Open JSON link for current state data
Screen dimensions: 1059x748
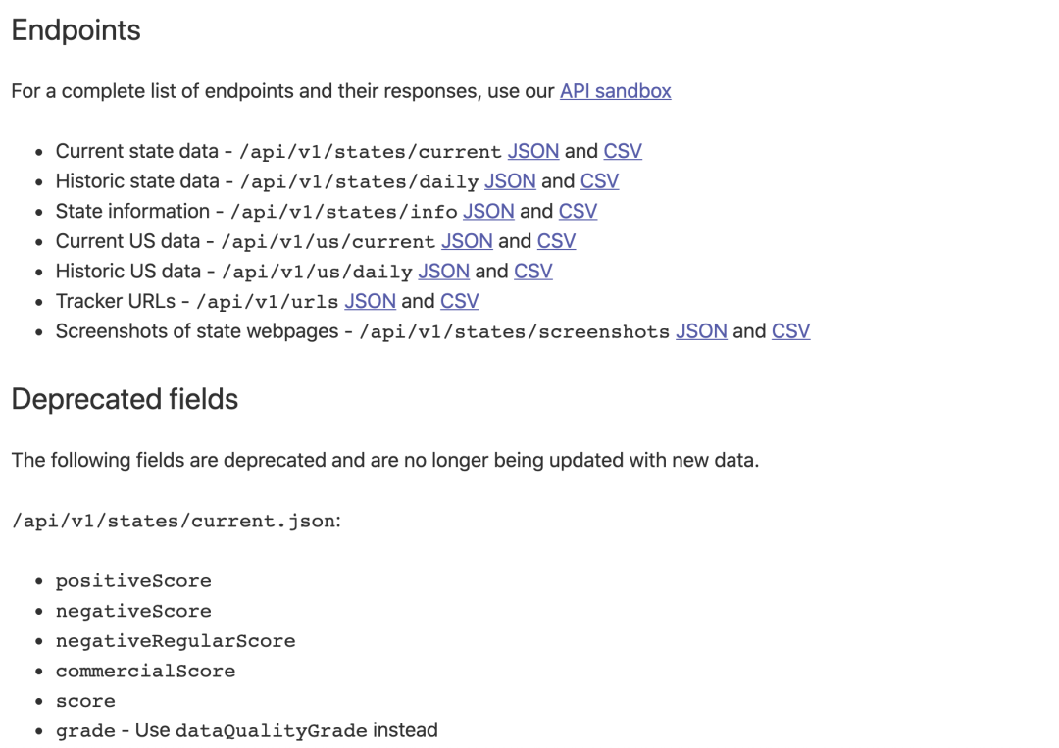[x=533, y=151]
